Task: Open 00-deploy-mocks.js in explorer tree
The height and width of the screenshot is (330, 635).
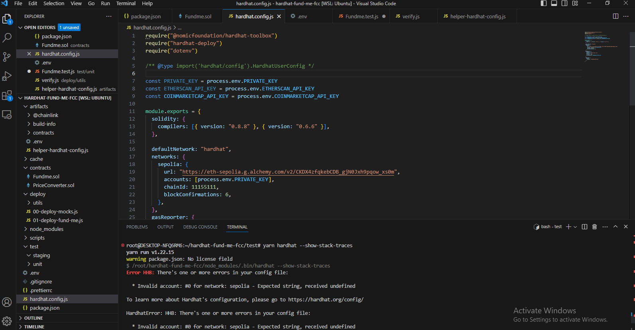Action: pos(55,211)
